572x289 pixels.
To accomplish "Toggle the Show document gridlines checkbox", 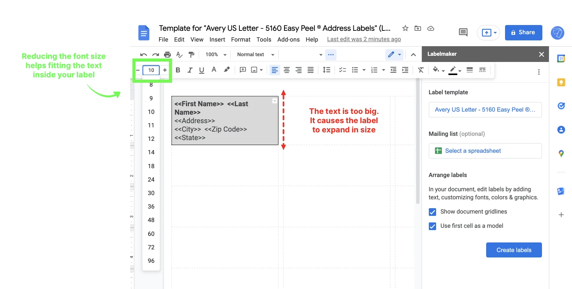I will (x=432, y=212).
